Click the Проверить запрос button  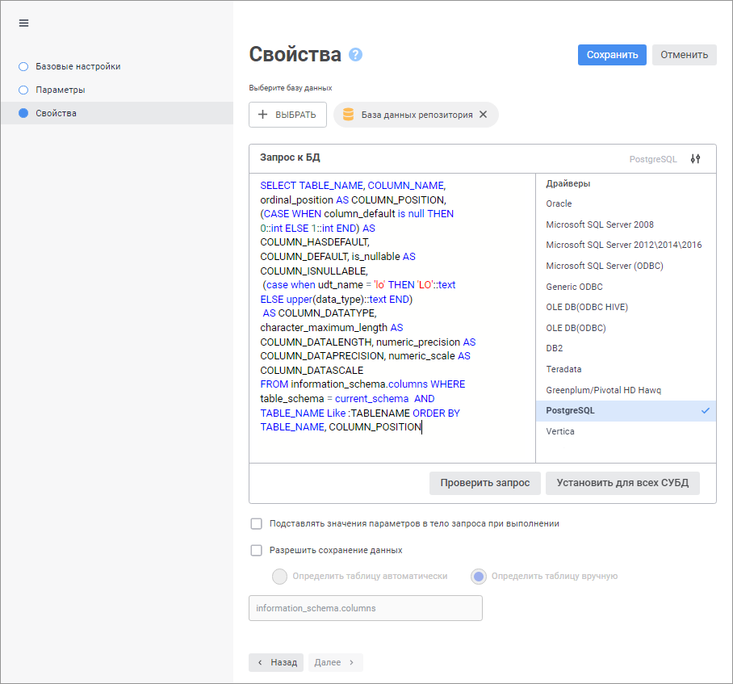pyautogui.click(x=484, y=483)
